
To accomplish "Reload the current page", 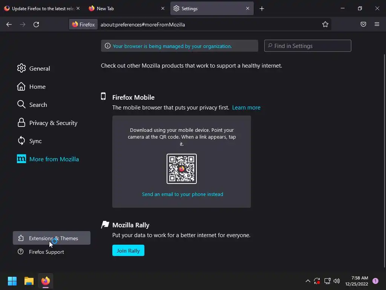I will (x=36, y=25).
